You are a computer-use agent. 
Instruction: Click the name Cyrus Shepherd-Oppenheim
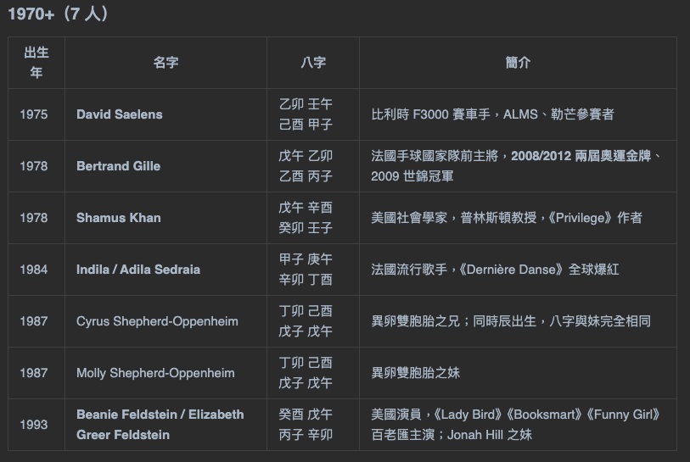coord(157,321)
